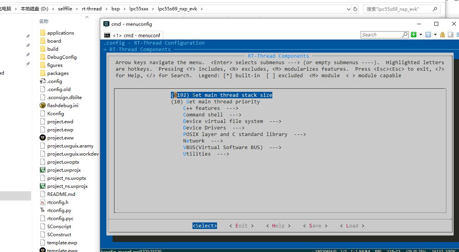The image size is (459, 252).
Task: Select the .config.old file icon
Action: pos(43,89)
